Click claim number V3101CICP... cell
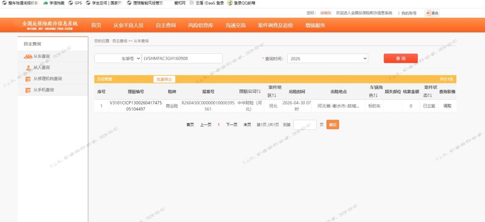The width and height of the screenshot is (485, 222). 135,106
